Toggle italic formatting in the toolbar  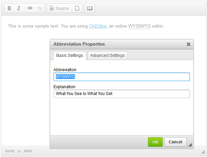19,9
